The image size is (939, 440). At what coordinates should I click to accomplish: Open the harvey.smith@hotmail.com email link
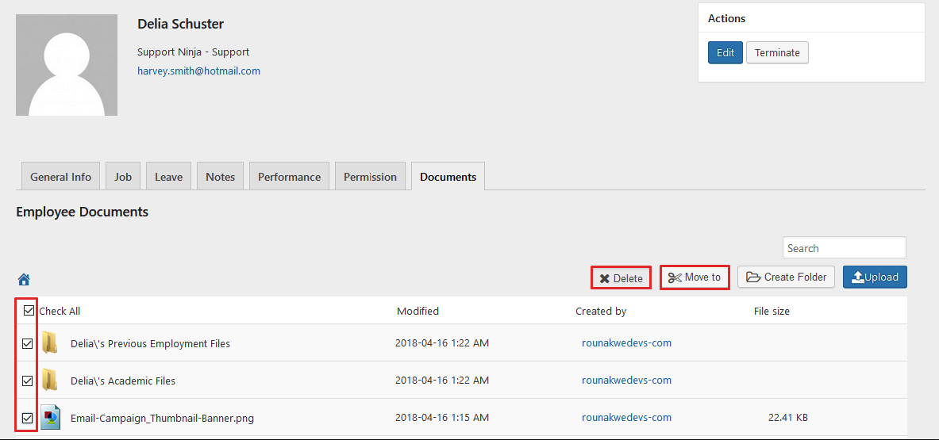(x=198, y=71)
